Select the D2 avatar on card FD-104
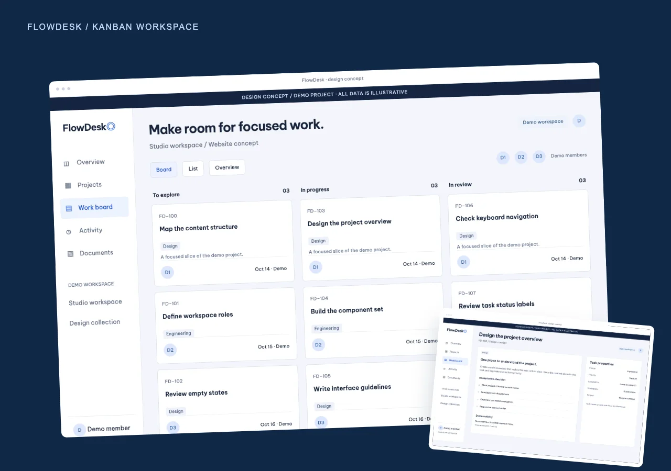This screenshot has height=471, width=671. pyautogui.click(x=318, y=345)
